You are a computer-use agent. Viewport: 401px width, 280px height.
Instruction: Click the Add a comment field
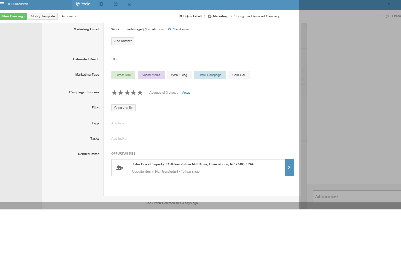tap(356, 197)
